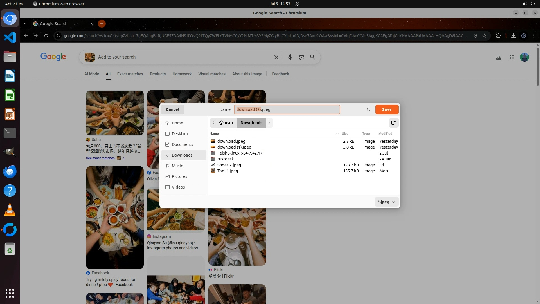The height and width of the screenshot is (304, 540).
Task: Bookmark page with the star icon
Action: point(484,36)
